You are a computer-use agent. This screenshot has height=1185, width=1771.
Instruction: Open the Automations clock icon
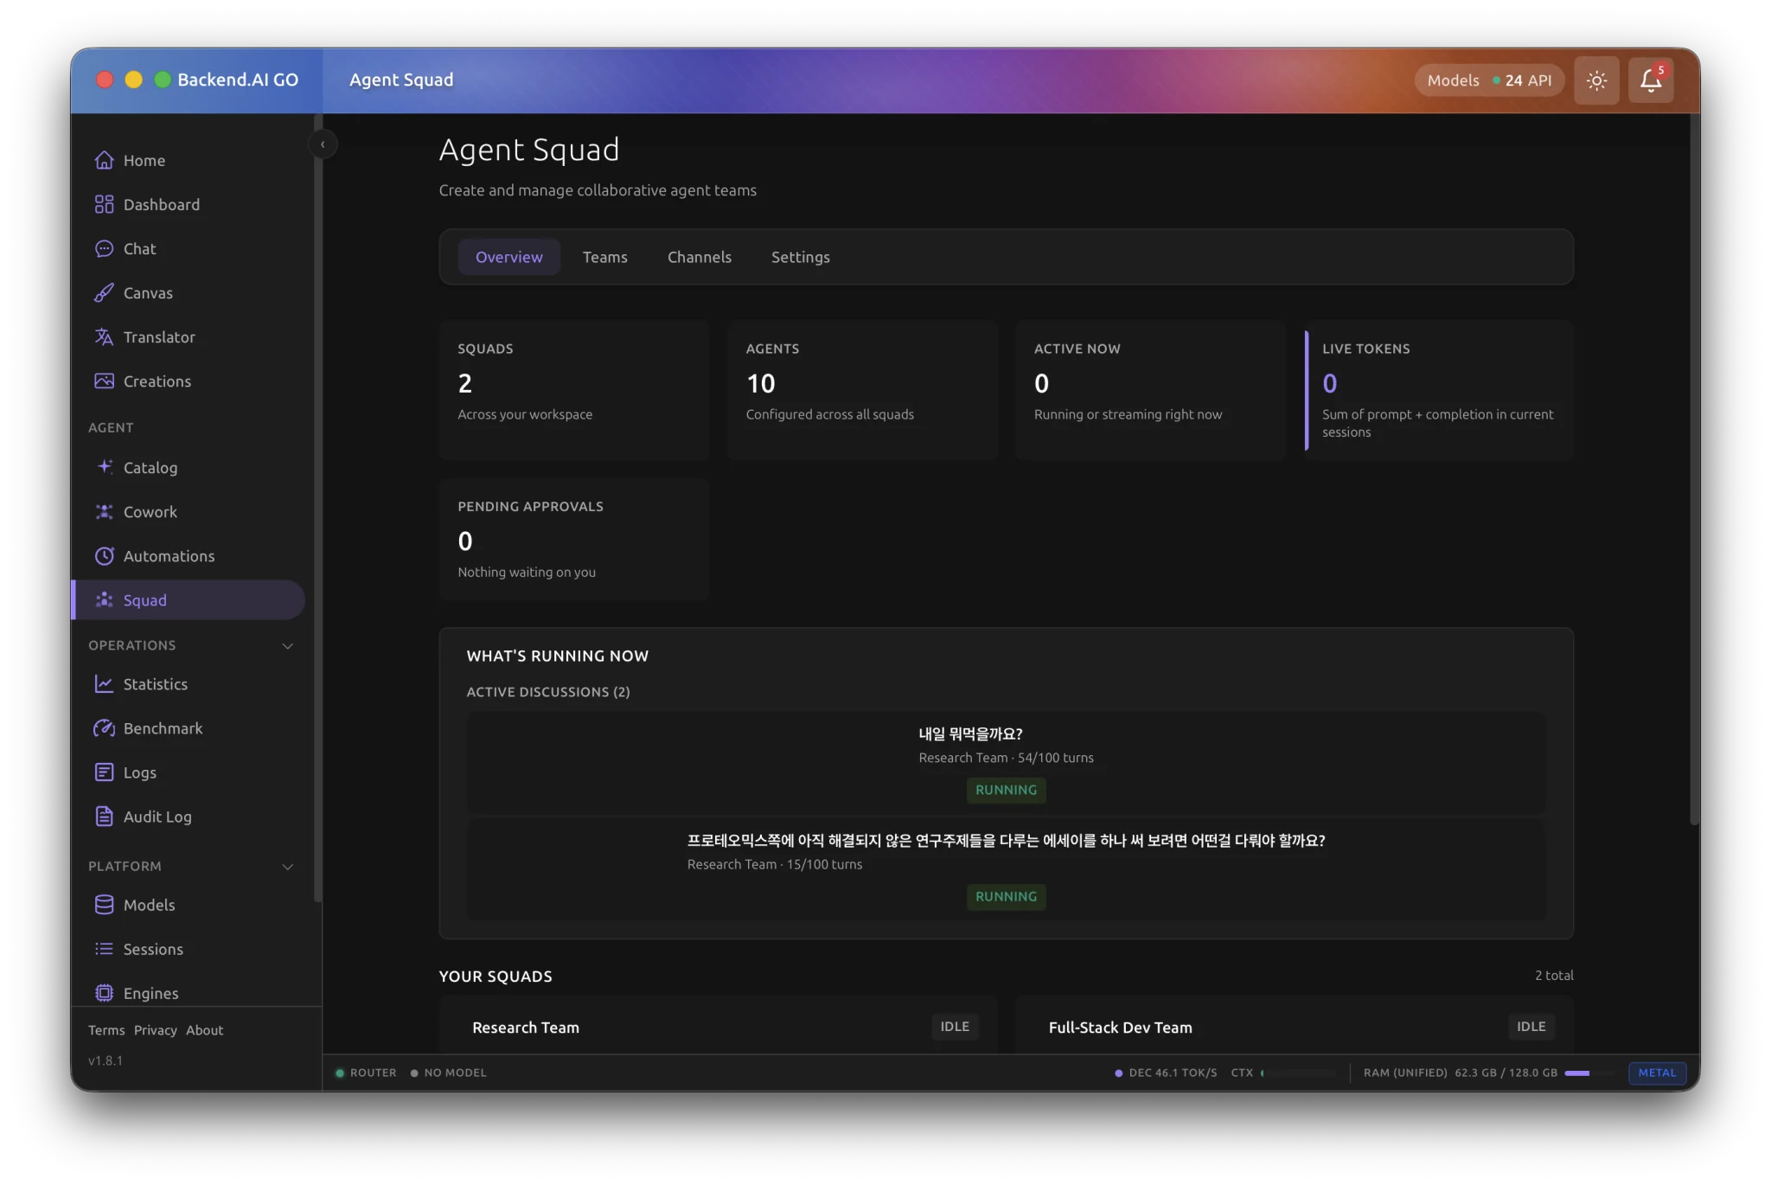104,555
